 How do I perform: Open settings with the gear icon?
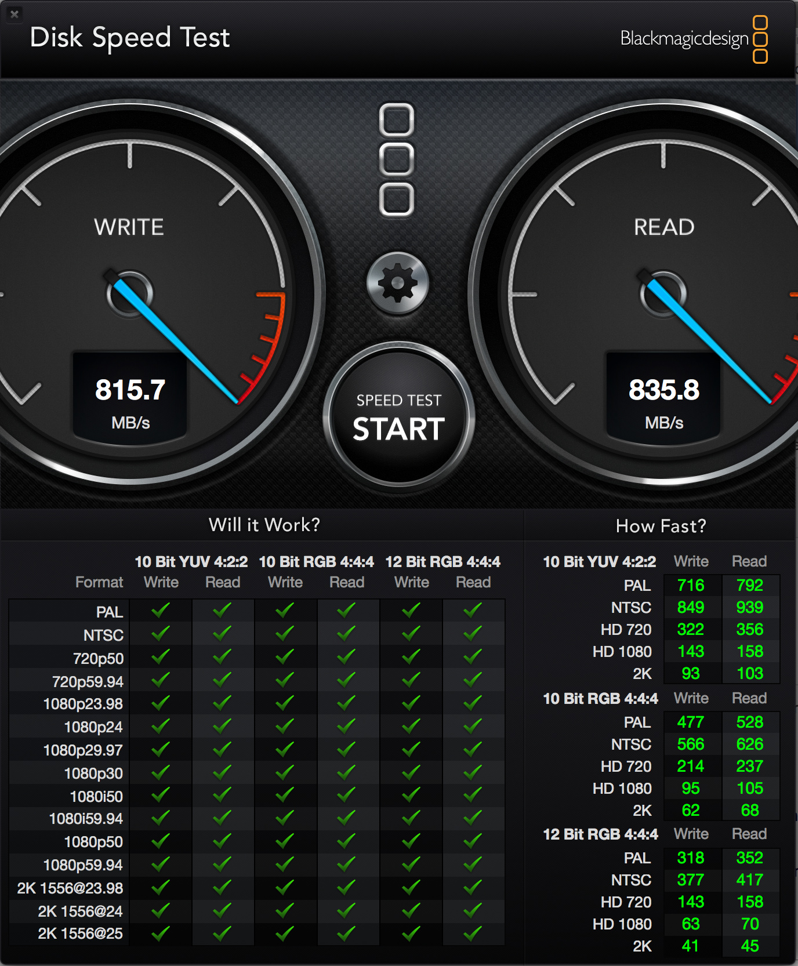[397, 283]
